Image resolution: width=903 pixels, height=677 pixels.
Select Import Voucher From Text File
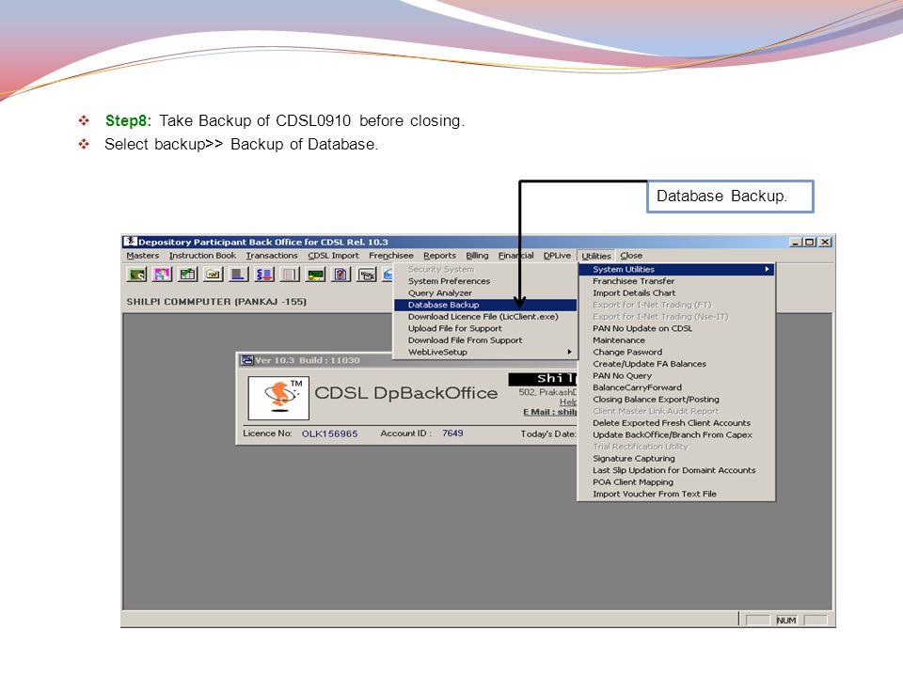(676, 494)
